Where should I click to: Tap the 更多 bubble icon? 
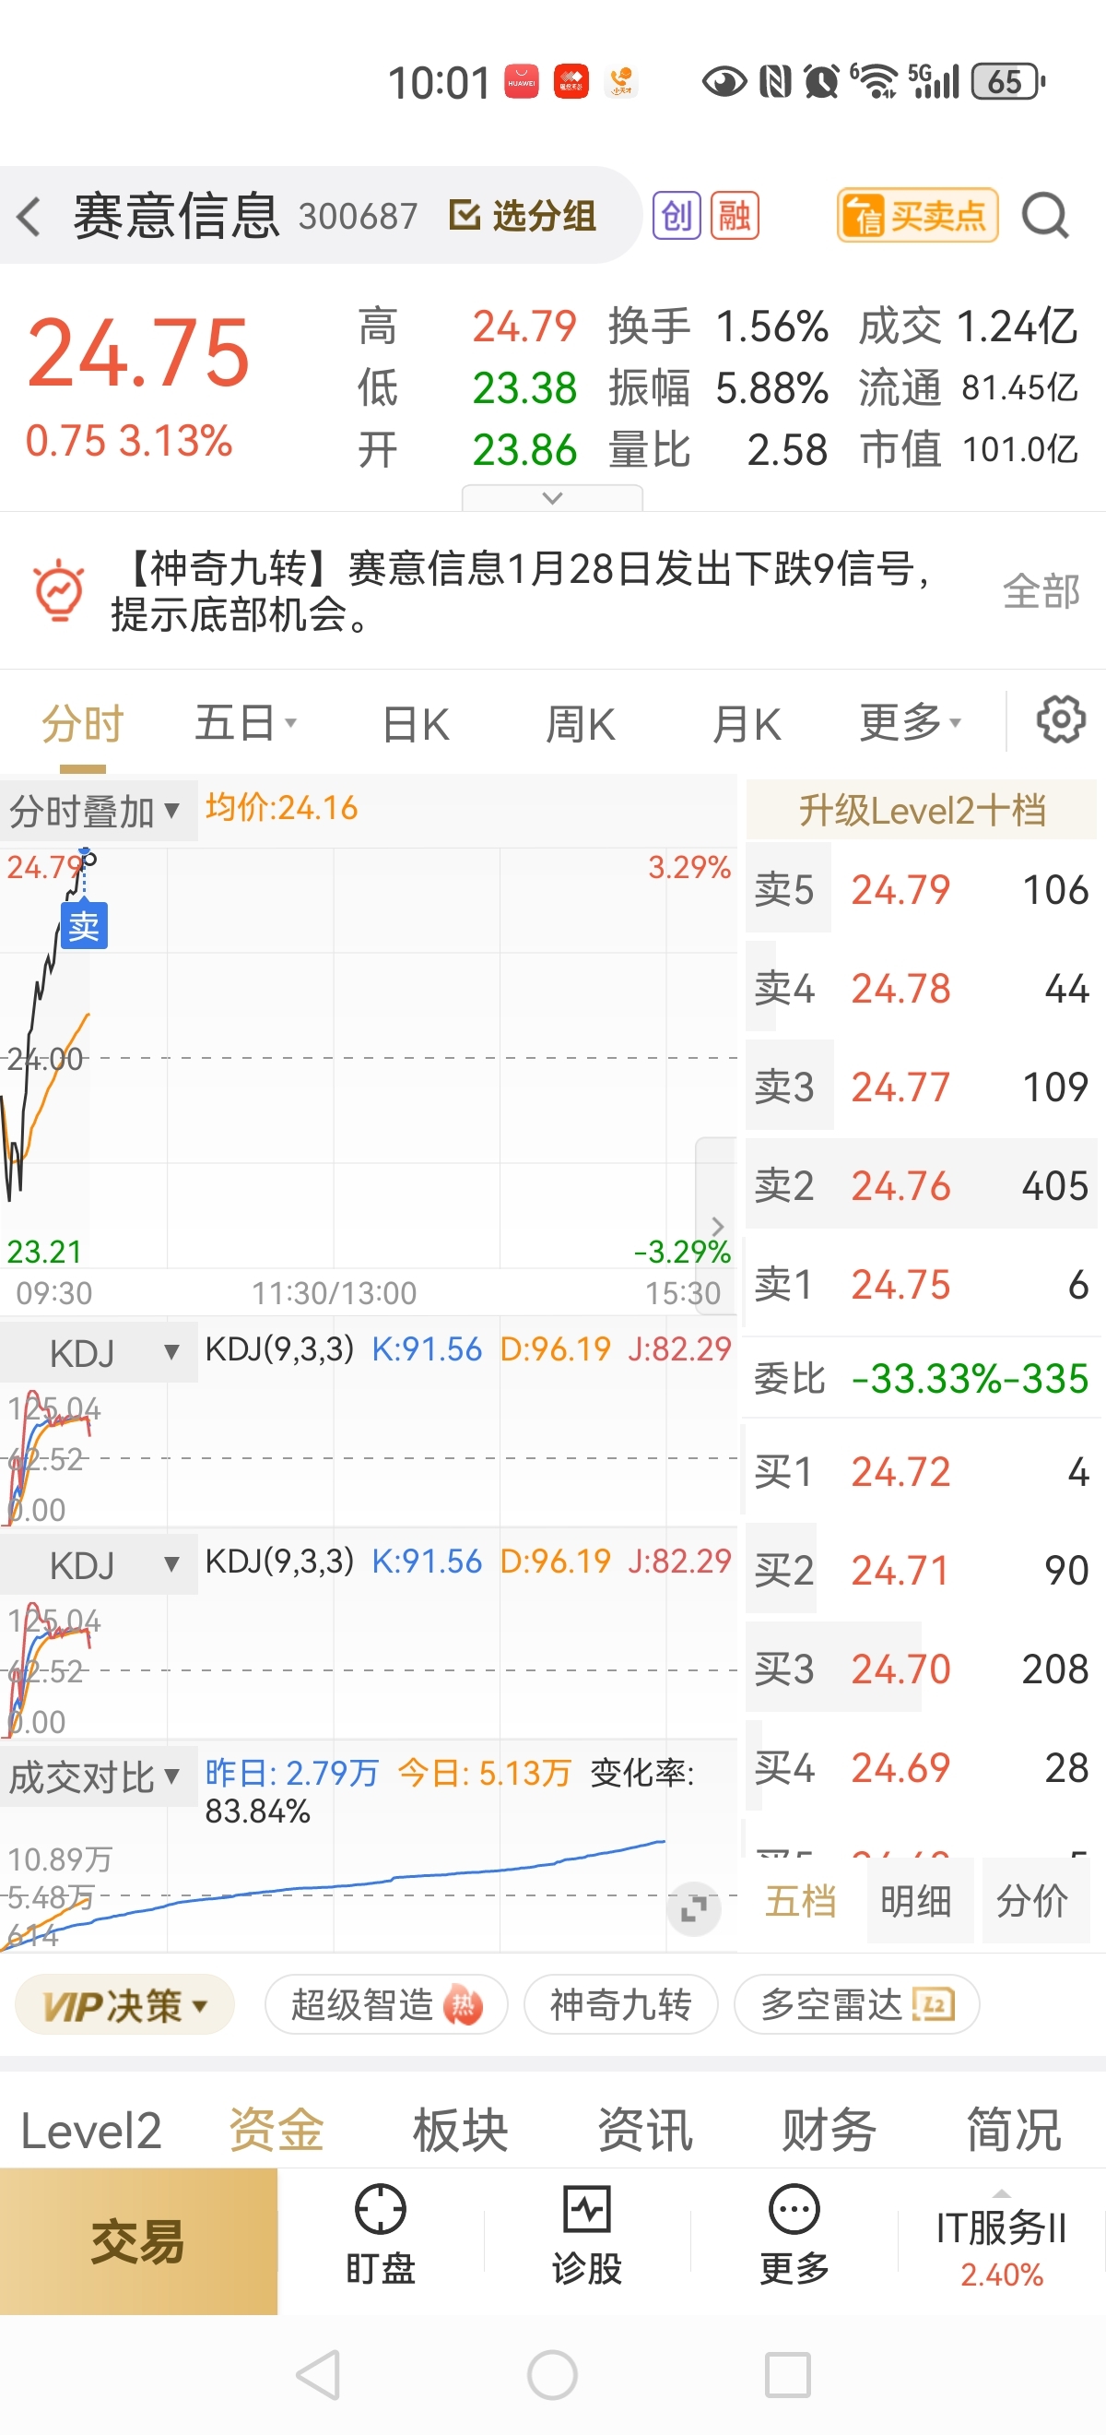(794, 2210)
